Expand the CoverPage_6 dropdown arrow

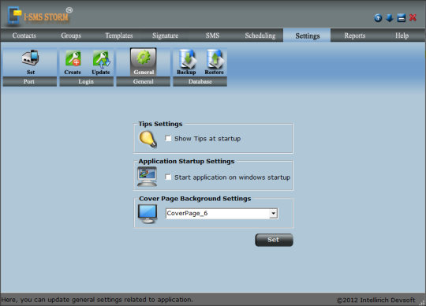coord(273,214)
